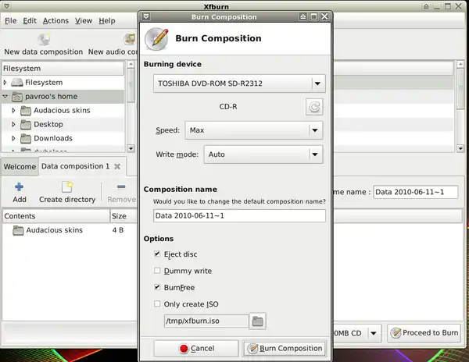The width and height of the screenshot is (469, 362).
Task: Open the Actions menu
Action: click(55, 20)
